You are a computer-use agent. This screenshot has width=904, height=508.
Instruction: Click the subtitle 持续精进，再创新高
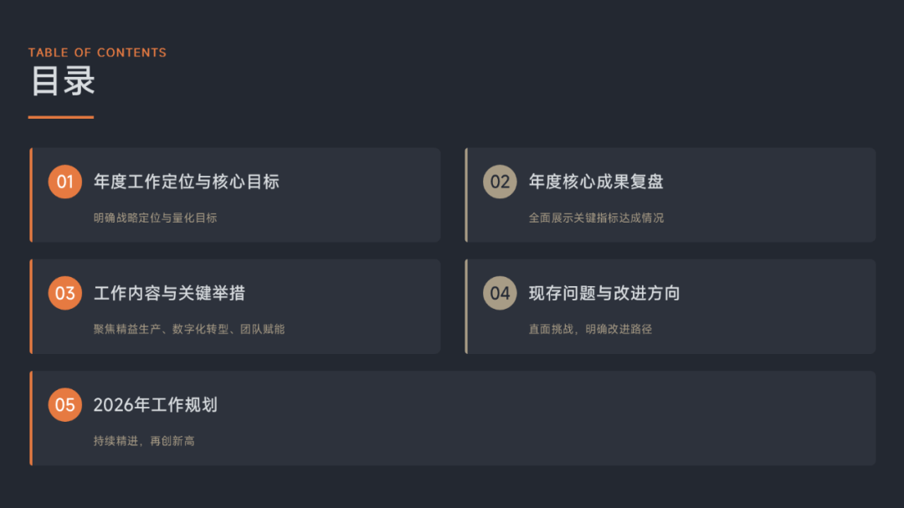point(144,440)
